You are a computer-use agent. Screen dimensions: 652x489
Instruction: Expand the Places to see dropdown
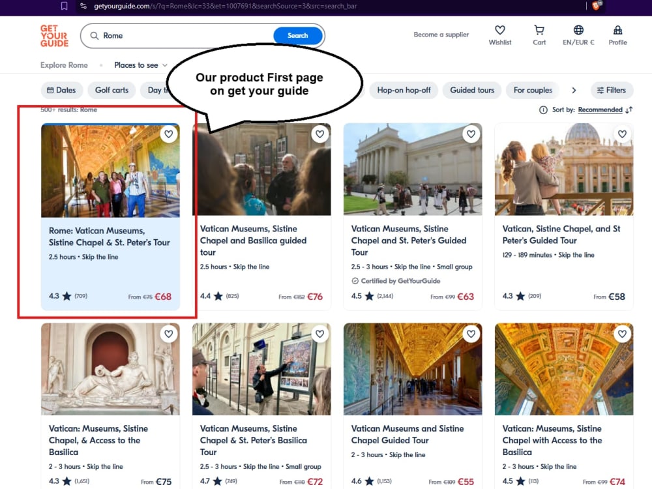click(141, 65)
